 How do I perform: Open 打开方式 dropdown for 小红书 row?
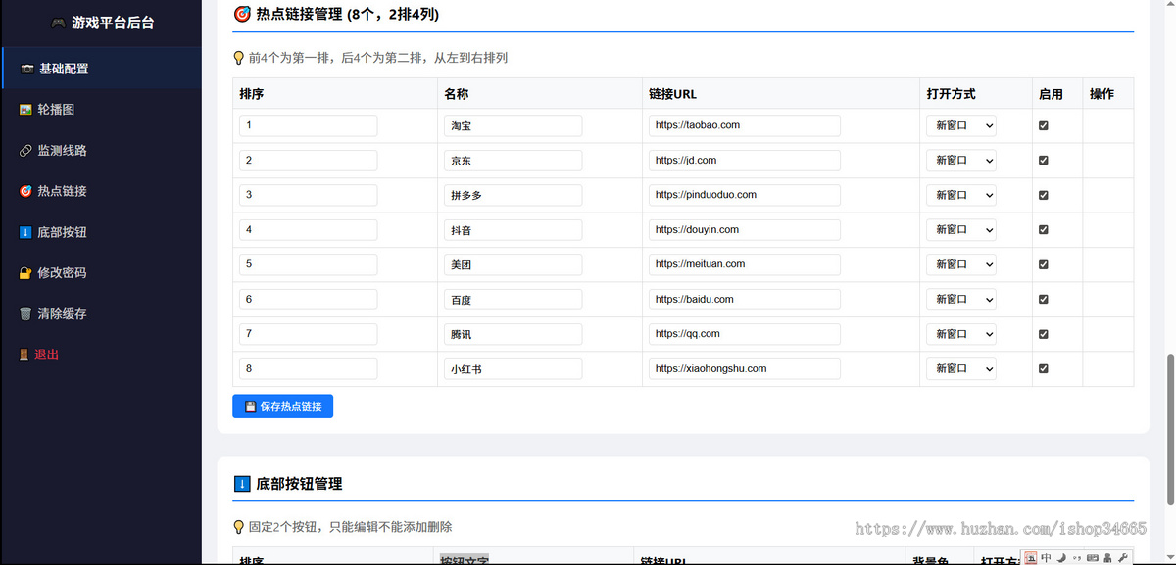coord(961,368)
